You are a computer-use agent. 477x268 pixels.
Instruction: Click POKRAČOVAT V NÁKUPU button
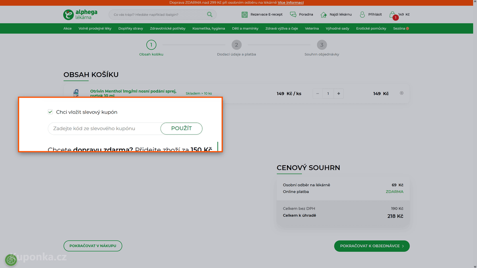pyautogui.click(x=93, y=246)
